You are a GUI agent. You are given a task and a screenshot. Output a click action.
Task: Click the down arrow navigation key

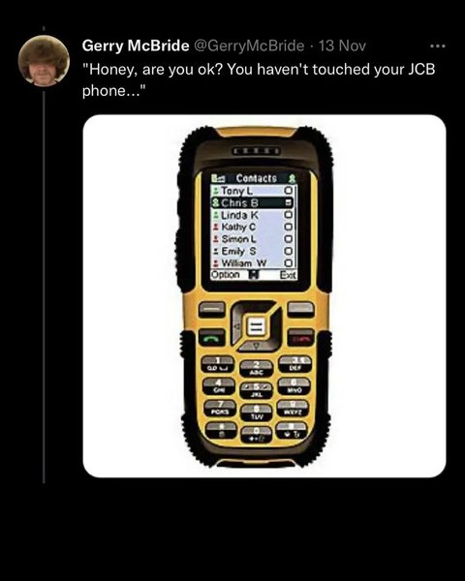[x=257, y=345]
